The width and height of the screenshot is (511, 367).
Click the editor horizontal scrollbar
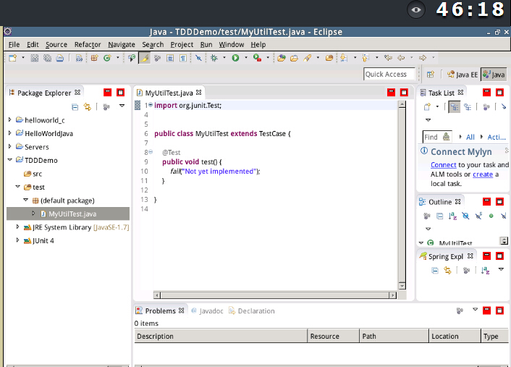[275, 295]
